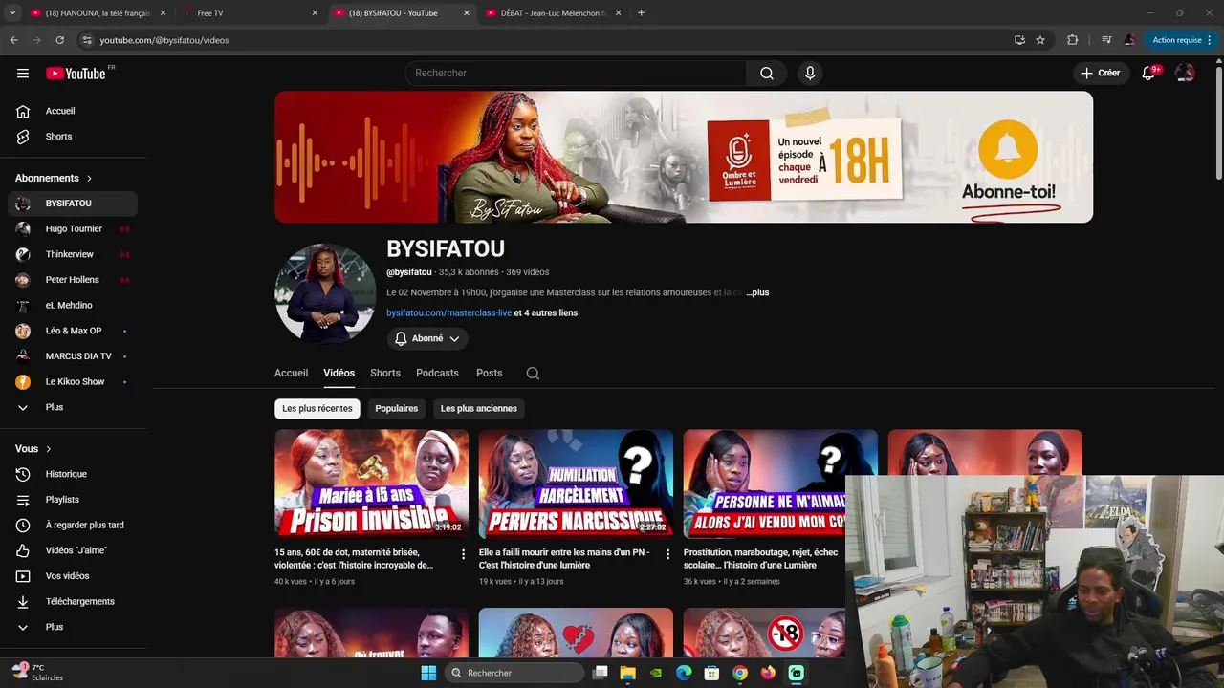Viewport: 1224px width, 688px height.
Task: Reload the page in browser
Action: [59, 40]
